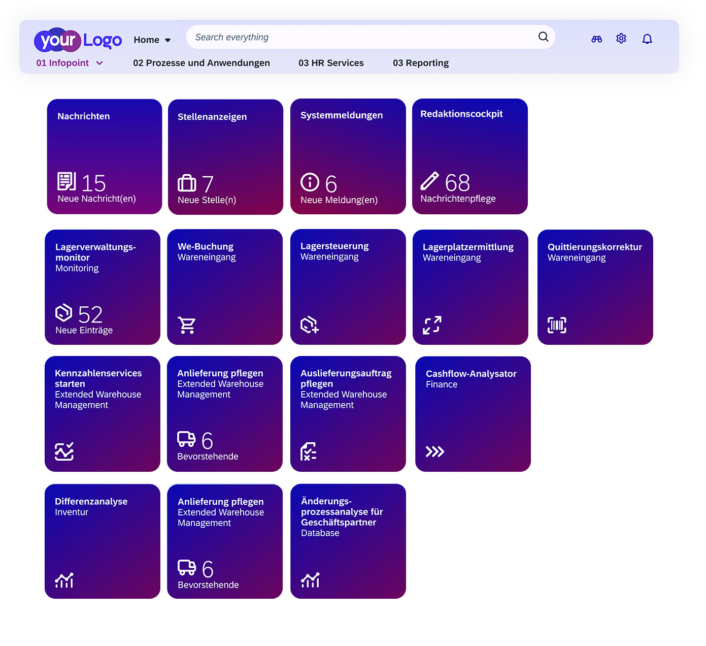The image size is (706, 646).
Task: Click the binoculars icon in the header
Action: click(x=596, y=39)
